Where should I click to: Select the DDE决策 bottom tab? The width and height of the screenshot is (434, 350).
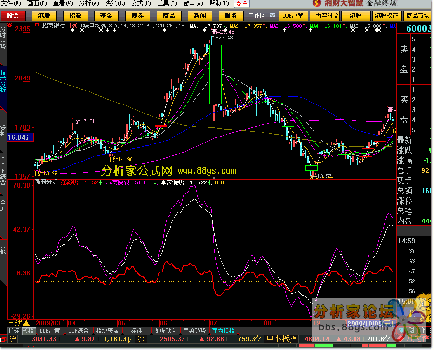tap(50, 331)
